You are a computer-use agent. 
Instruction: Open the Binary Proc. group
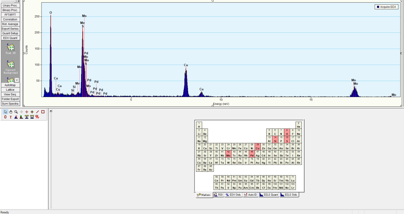tap(10, 10)
